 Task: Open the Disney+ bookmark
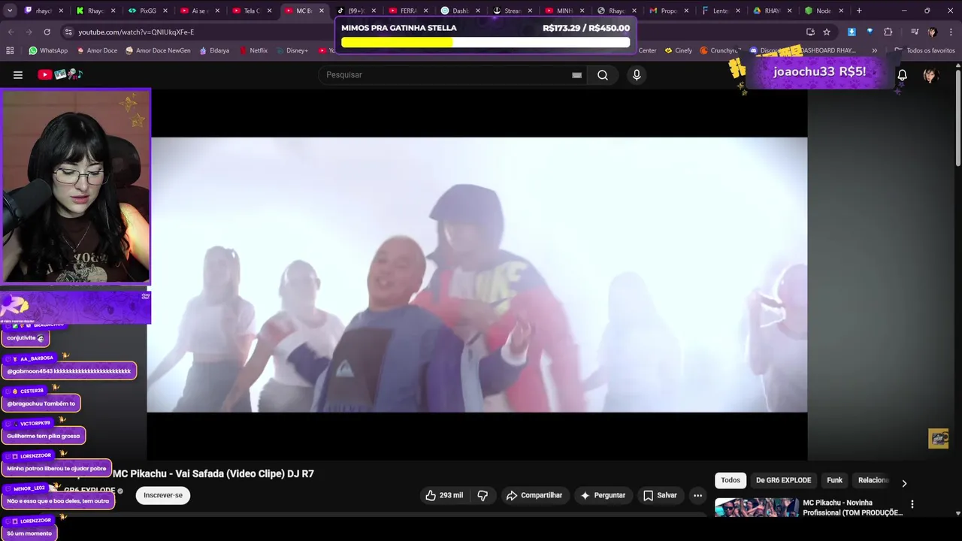pos(292,50)
